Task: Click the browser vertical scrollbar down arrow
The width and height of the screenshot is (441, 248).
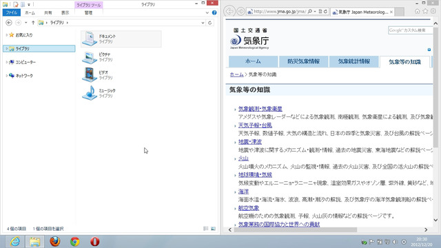Action: pos(435,220)
